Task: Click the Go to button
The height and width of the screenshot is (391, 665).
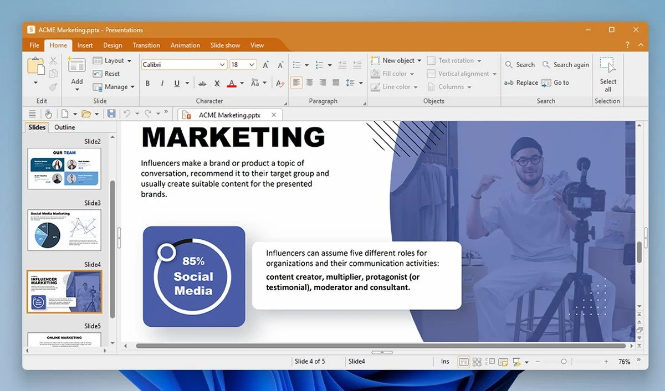Action: tap(555, 83)
